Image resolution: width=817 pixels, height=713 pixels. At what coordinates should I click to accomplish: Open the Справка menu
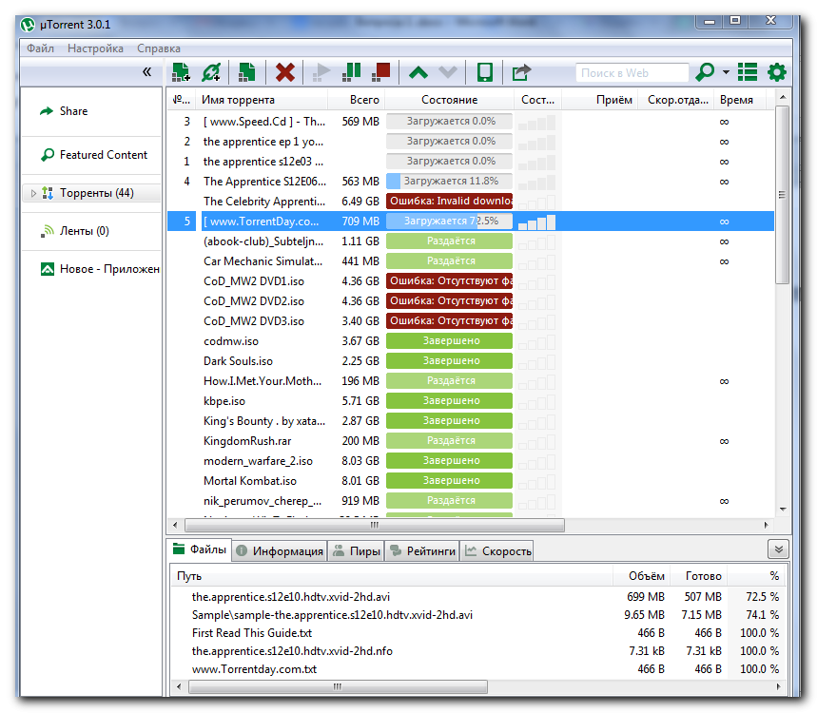tap(159, 48)
